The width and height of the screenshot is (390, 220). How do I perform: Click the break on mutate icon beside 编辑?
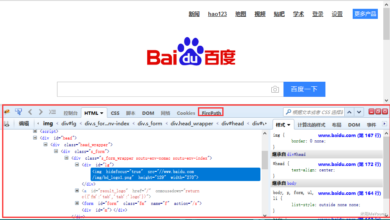click(x=7, y=124)
